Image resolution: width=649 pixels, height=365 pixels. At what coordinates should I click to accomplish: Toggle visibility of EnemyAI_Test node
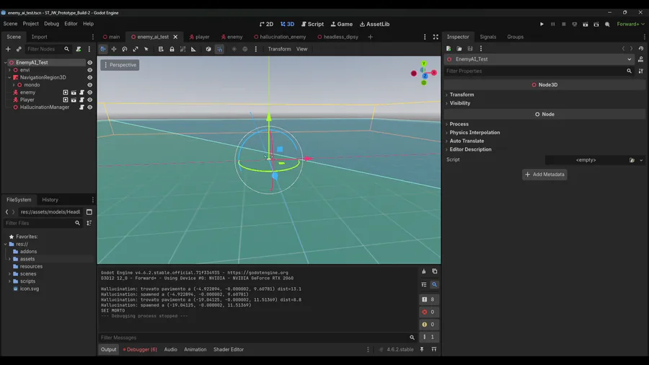pyautogui.click(x=90, y=63)
